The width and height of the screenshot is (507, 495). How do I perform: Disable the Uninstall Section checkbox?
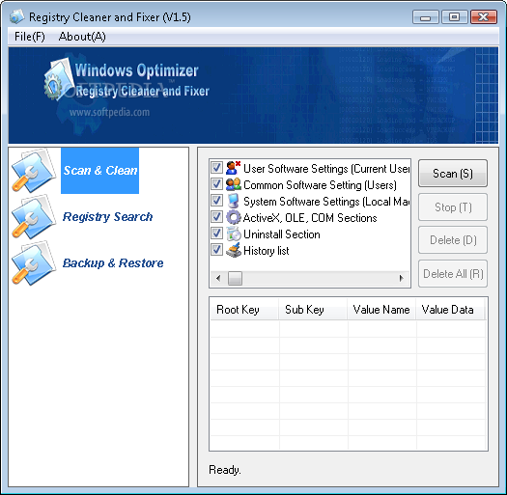216,234
